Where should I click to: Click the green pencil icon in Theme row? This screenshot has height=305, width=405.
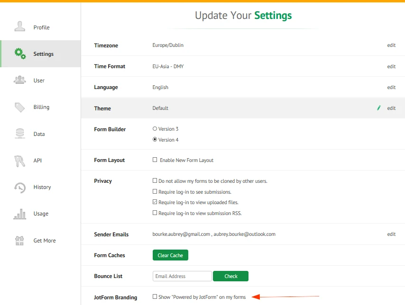click(x=378, y=108)
